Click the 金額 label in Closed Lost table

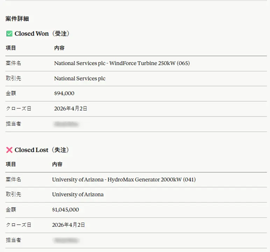point(11,210)
